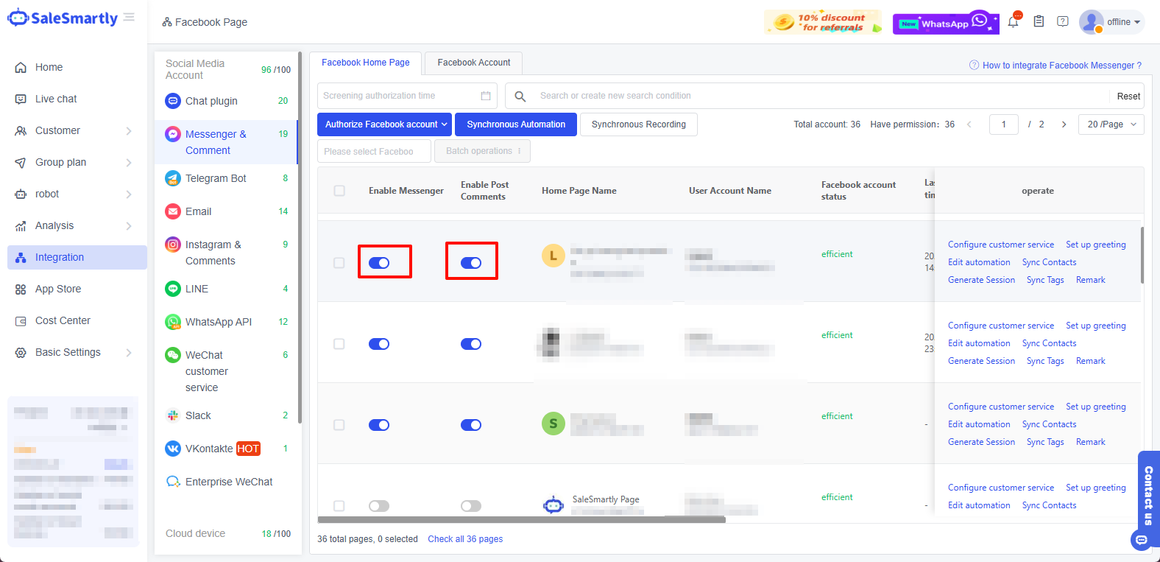This screenshot has width=1160, height=562.
Task: Check the checkbox for the L page row
Action: pyautogui.click(x=339, y=263)
